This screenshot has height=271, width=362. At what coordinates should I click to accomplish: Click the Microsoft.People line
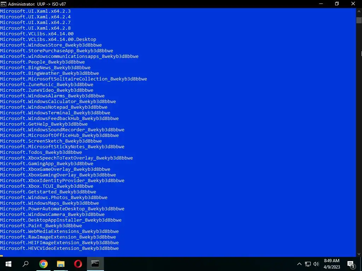42,62
